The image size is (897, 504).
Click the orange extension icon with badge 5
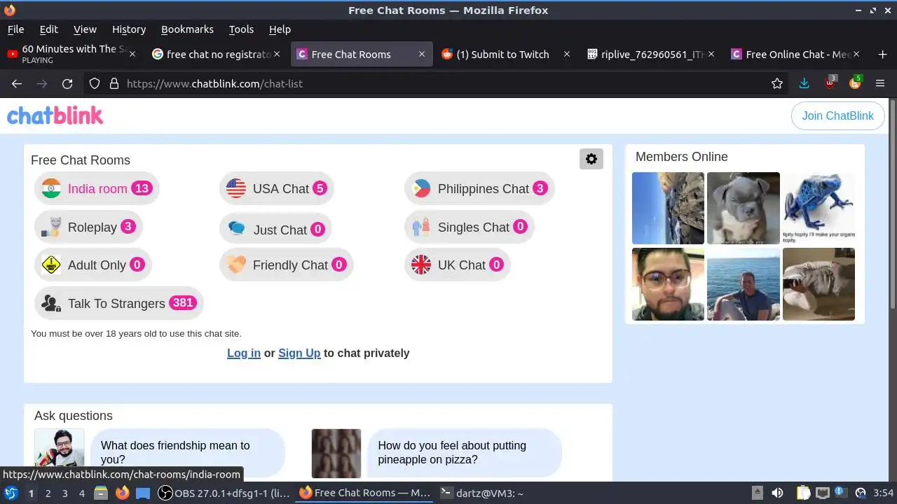click(855, 83)
